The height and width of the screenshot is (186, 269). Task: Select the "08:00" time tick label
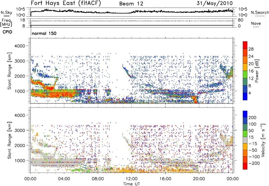[x=98, y=179]
